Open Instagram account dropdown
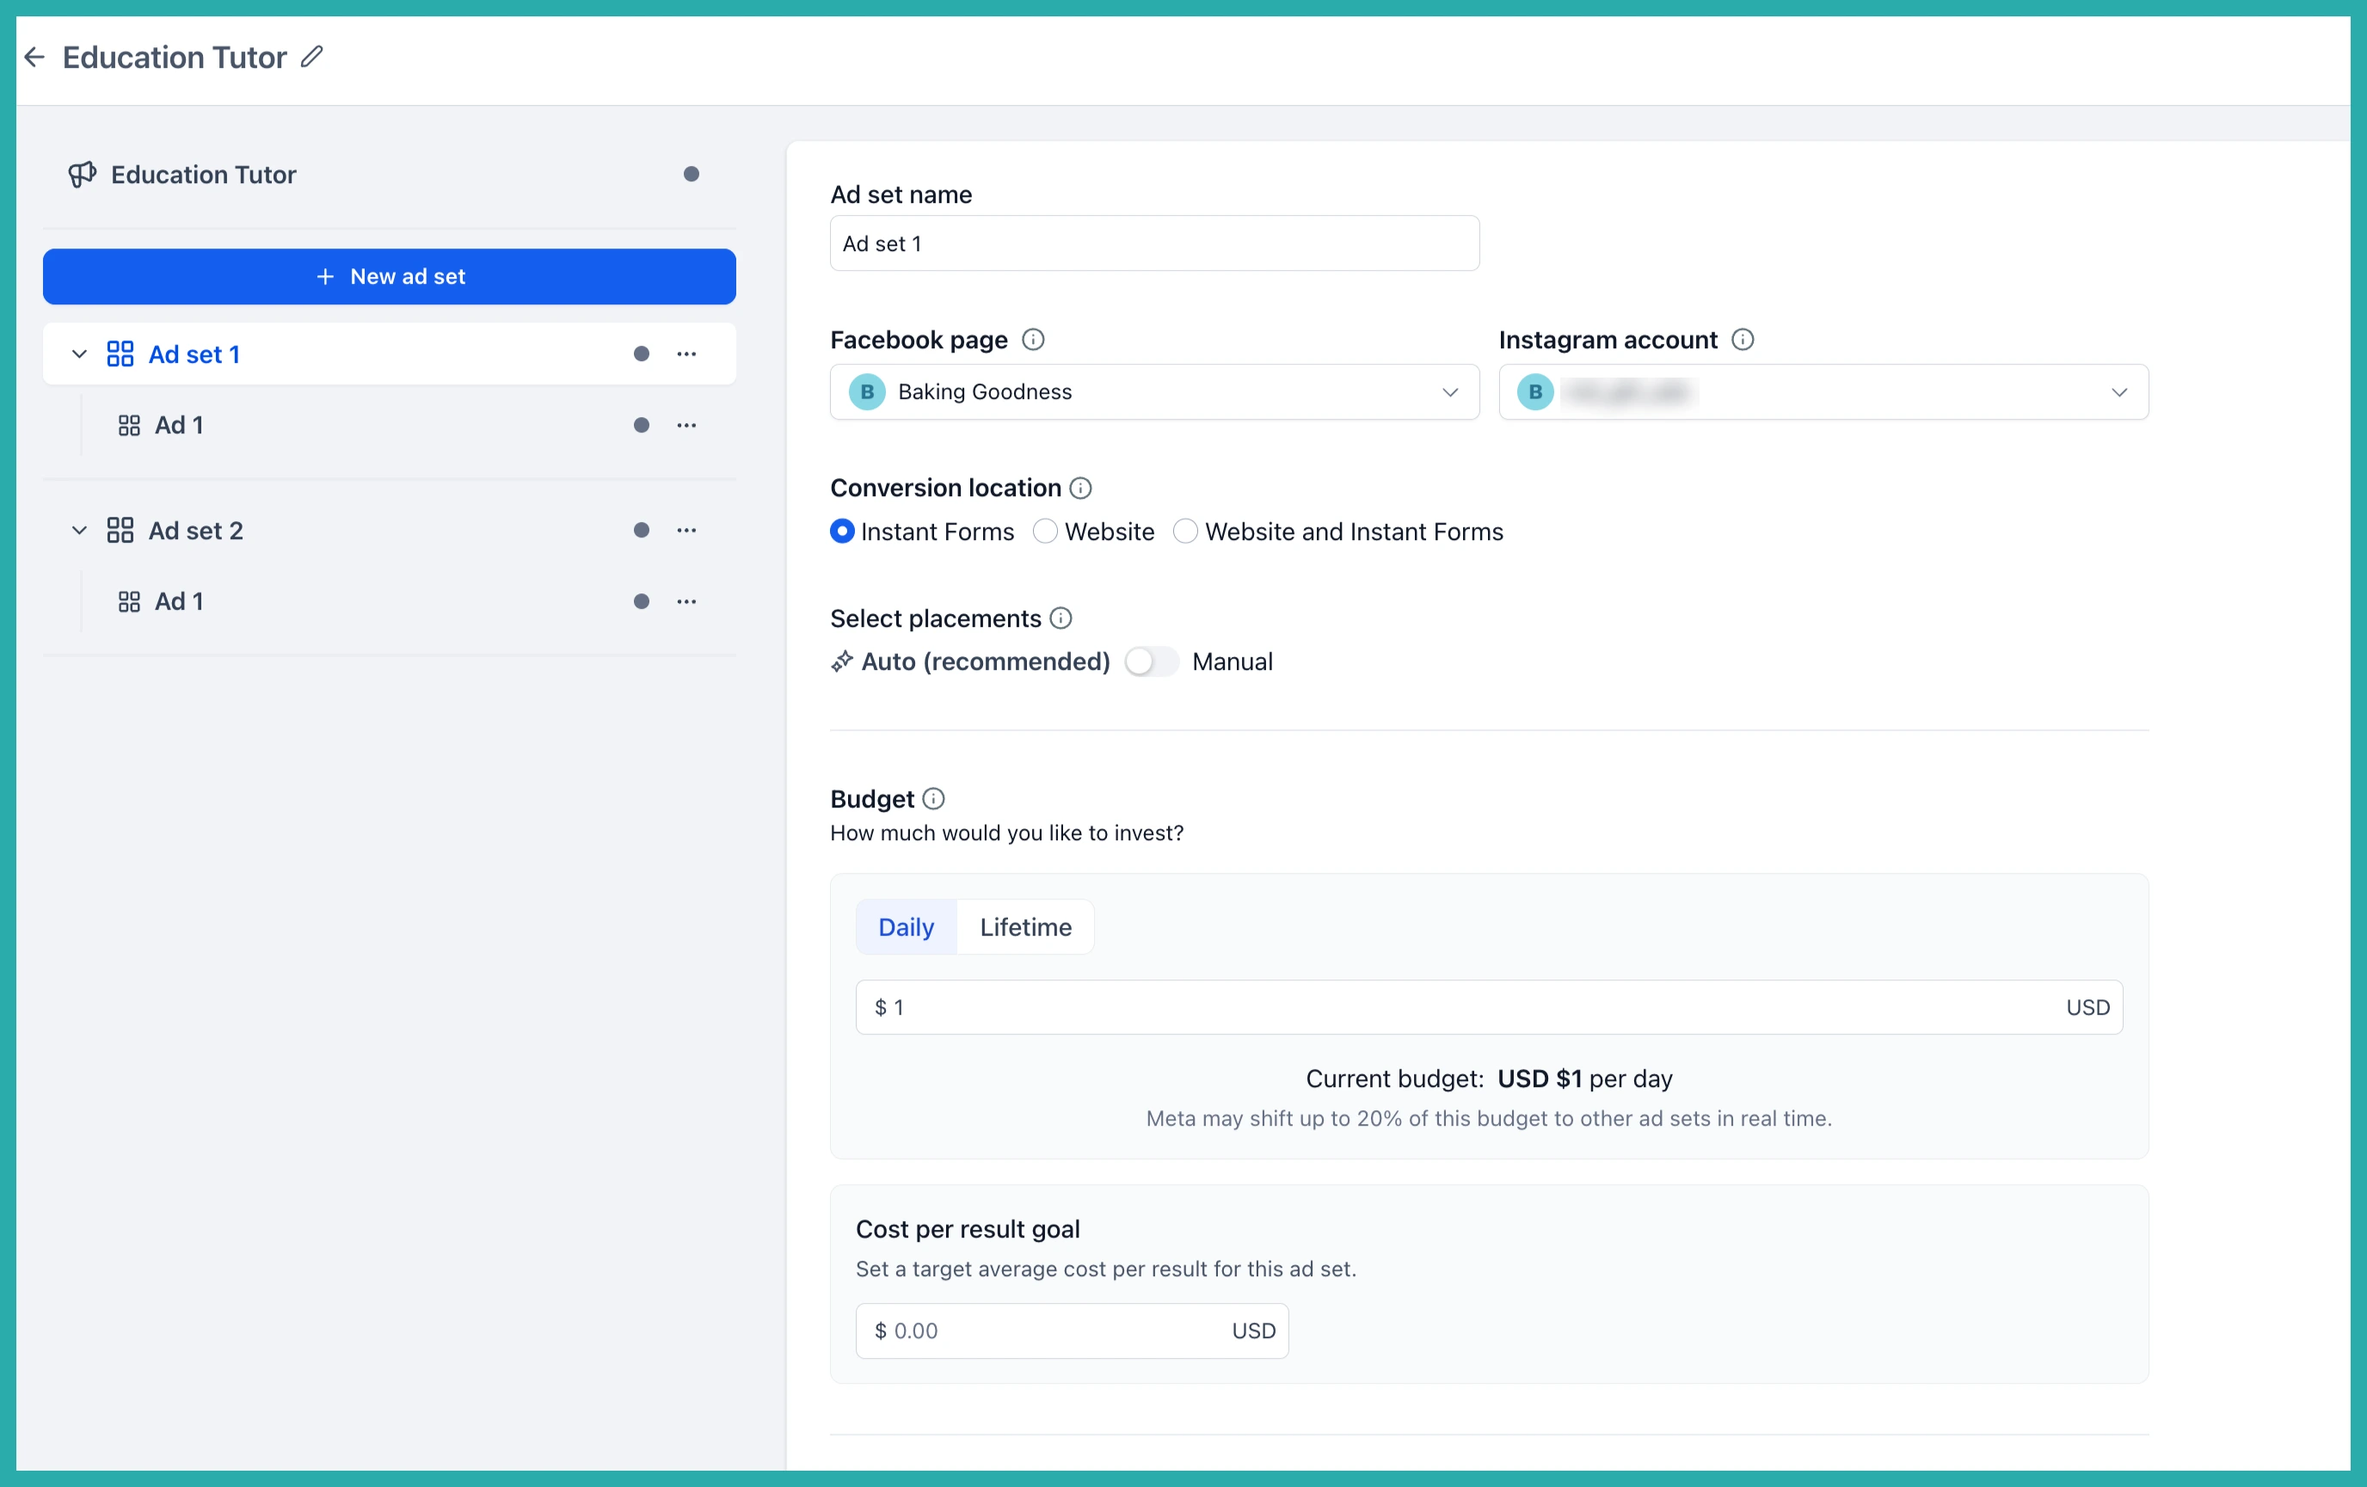2367x1487 pixels. pyautogui.click(x=1823, y=392)
